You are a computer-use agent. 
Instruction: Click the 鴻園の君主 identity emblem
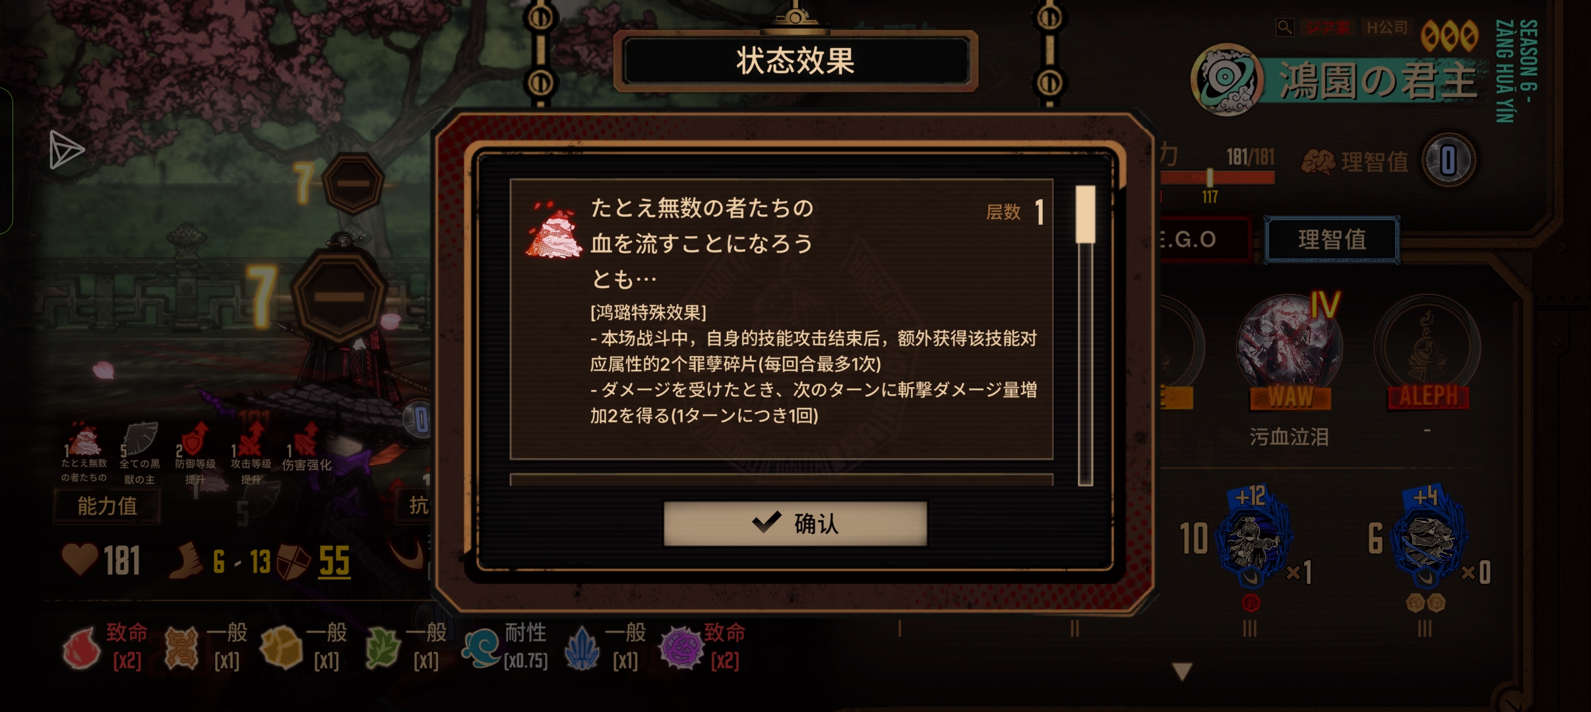[1226, 80]
